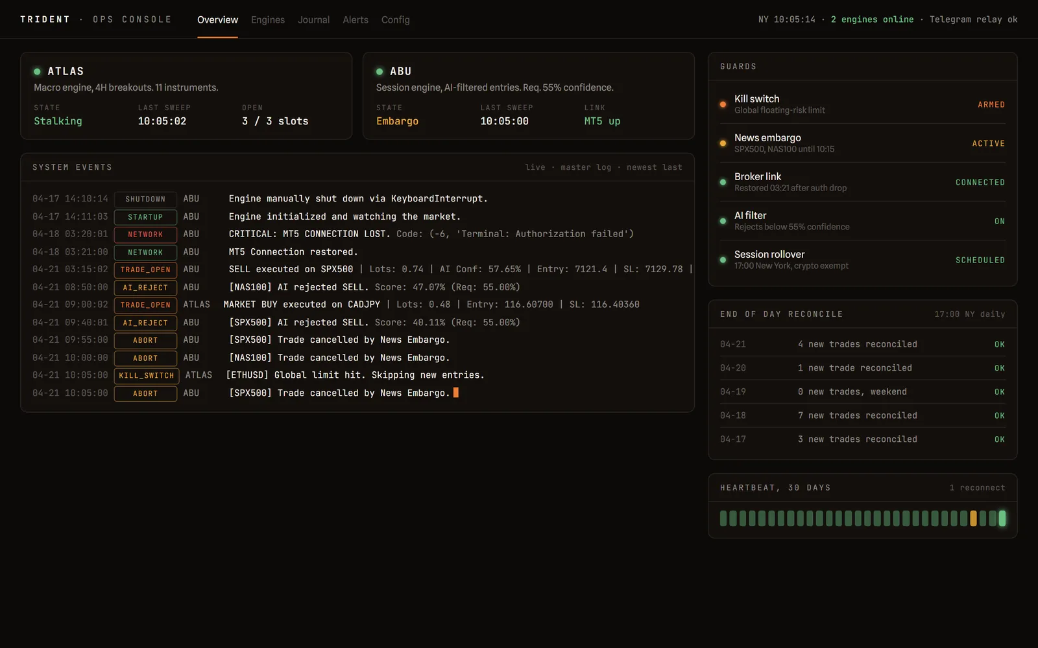Click the 04-18 reconcile row
Image resolution: width=1038 pixels, height=648 pixels.
pyautogui.click(x=862, y=415)
